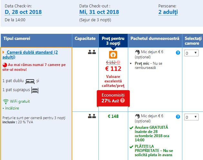Click the two-person occupancy icon in the €112 row
203x160 pixels.
[x=92, y=52]
